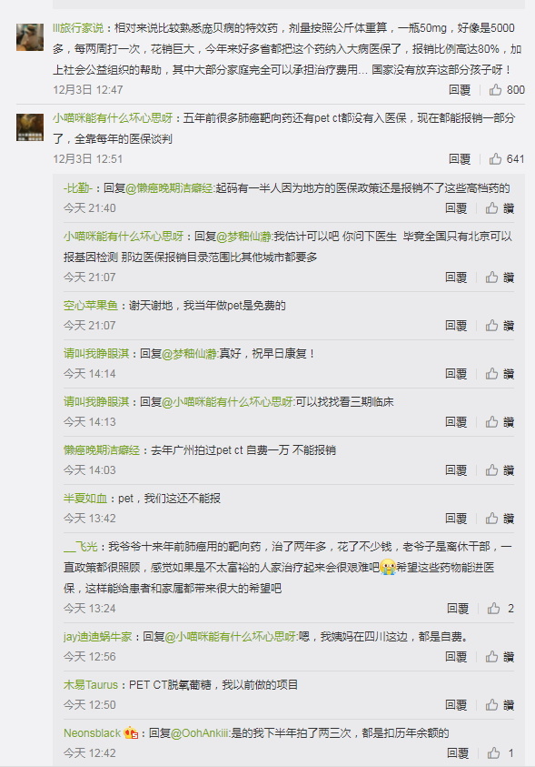Like the comment with 800 likes
Viewport: 535px width, 767px height.
point(495,89)
